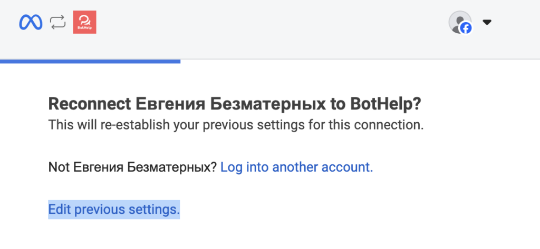540x249 pixels.
Task: Click the Facebook badge on the avatar
Action: (x=466, y=28)
